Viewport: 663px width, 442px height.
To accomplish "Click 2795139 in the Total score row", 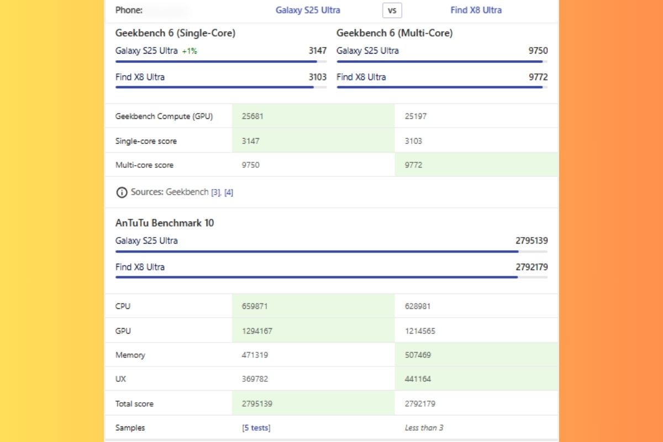I will pyautogui.click(x=257, y=404).
